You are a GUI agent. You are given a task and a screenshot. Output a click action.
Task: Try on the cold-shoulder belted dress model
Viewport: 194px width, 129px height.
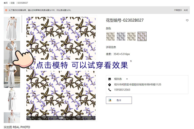(12, 28)
